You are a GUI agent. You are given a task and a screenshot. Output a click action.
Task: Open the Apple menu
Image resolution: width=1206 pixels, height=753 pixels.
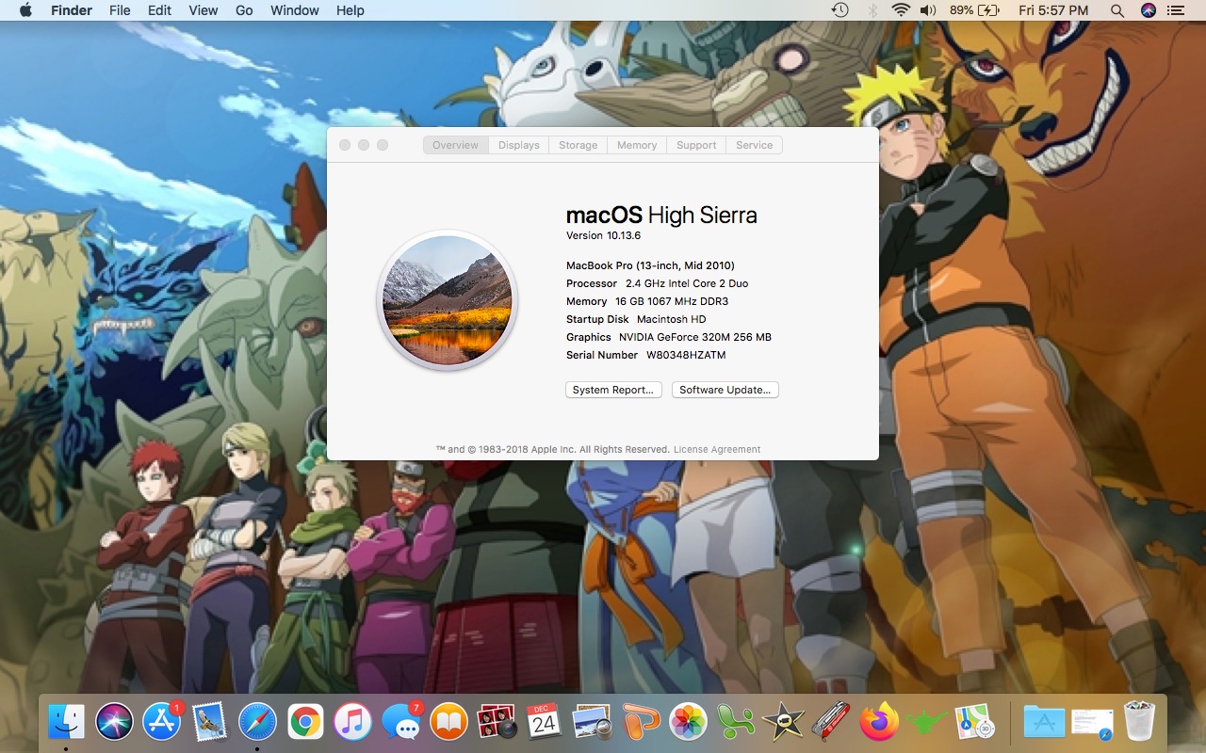(25, 10)
